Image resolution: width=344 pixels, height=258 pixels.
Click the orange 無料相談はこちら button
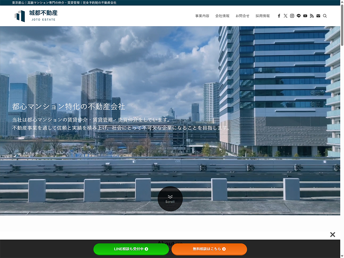tap(209, 249)
